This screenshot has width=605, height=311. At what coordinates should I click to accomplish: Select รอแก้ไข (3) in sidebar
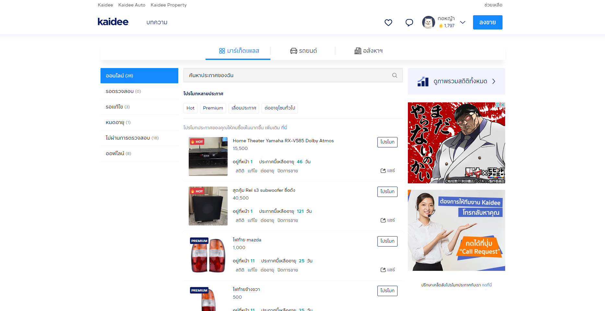(x=139, y=107)
